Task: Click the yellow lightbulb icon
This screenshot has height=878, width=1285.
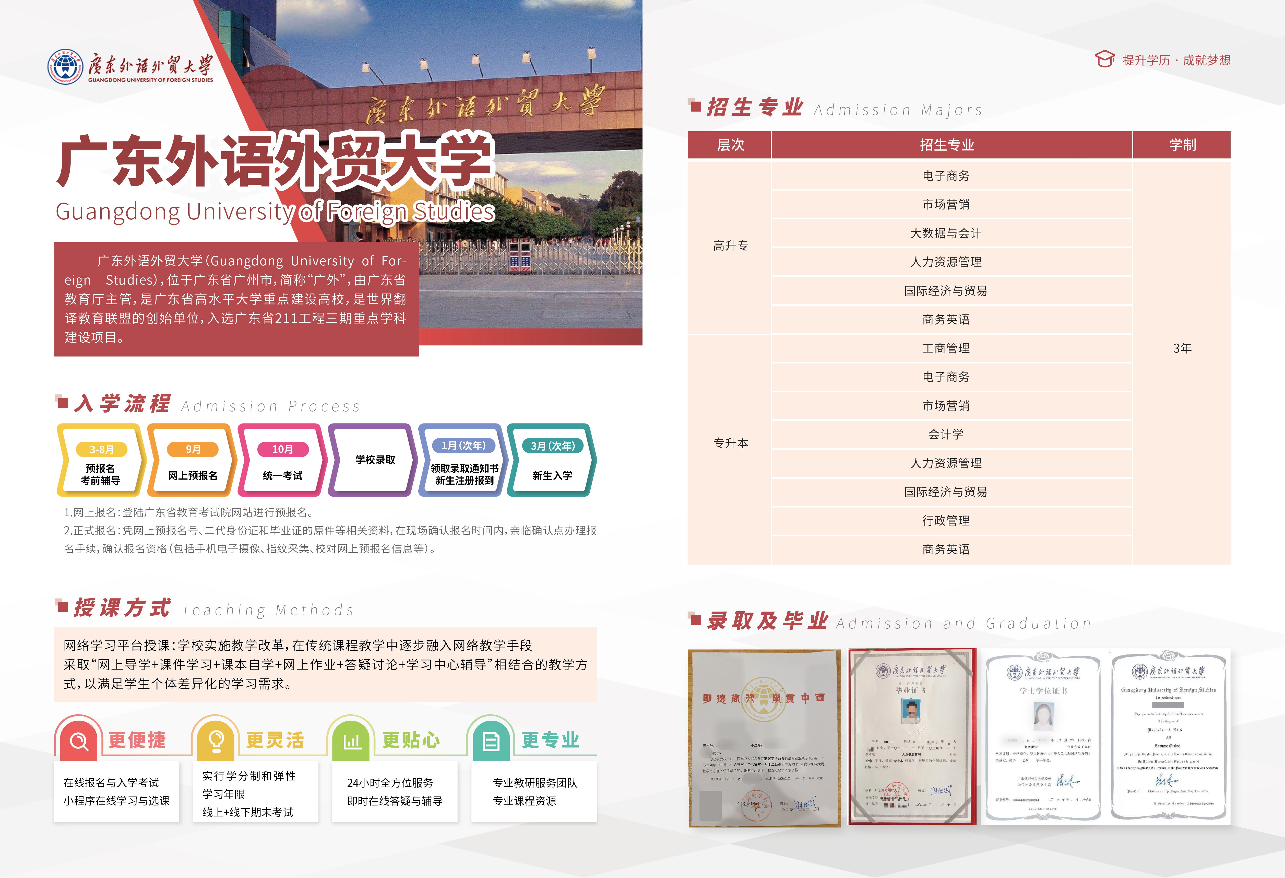Action: [x=216, y=741]
